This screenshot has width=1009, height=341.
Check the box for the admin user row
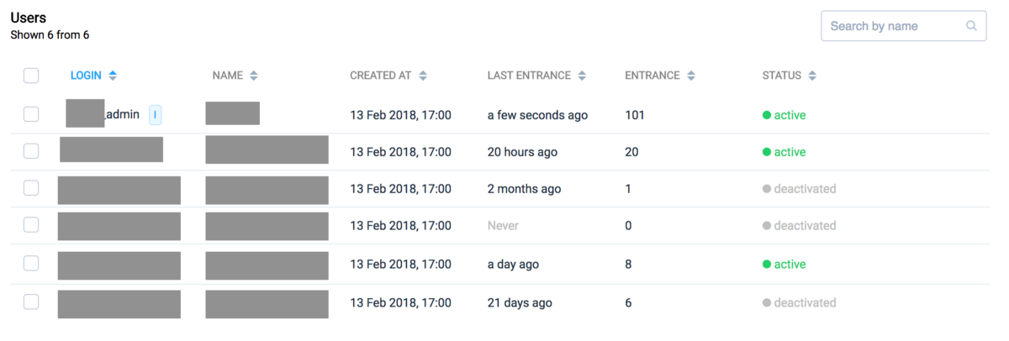coord(31,114)
